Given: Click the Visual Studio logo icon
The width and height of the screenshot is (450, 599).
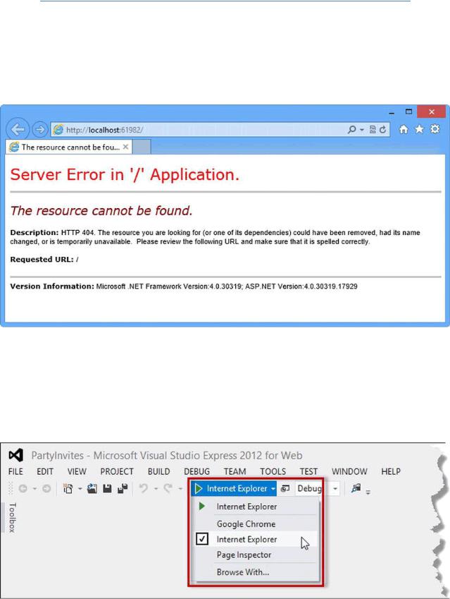Looking at the screenshot, I should point(16,455).
